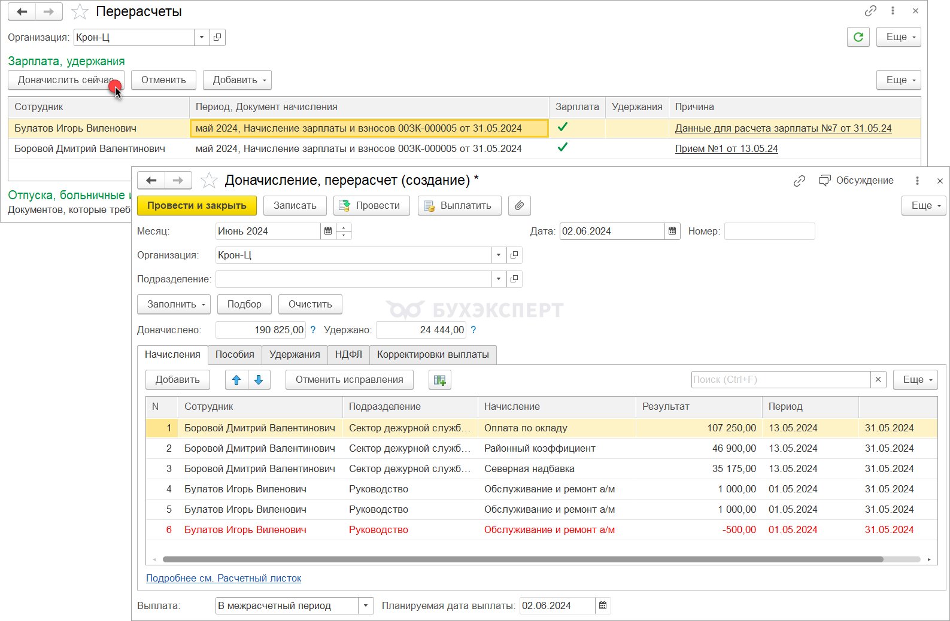
Task: Click the paperclip attachments icon button
Action: [x=519, y=206]
